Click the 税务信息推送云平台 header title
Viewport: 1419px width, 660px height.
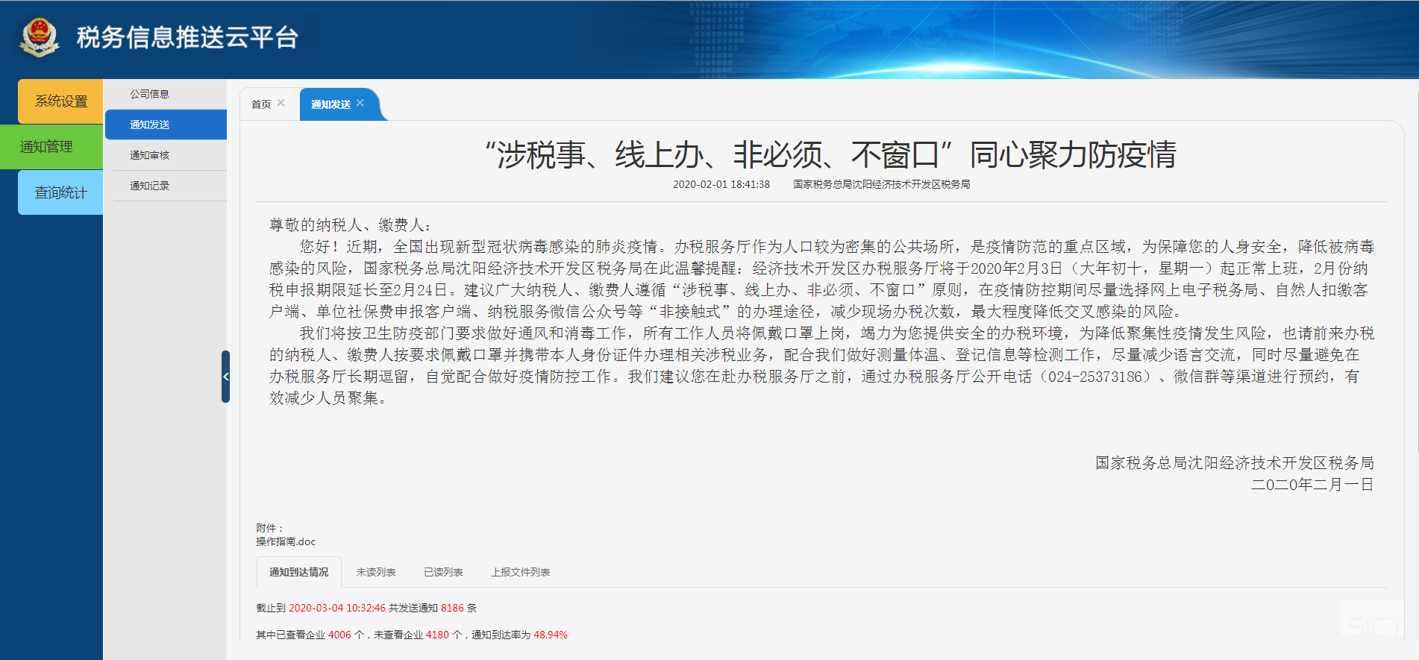click(187, 37)
